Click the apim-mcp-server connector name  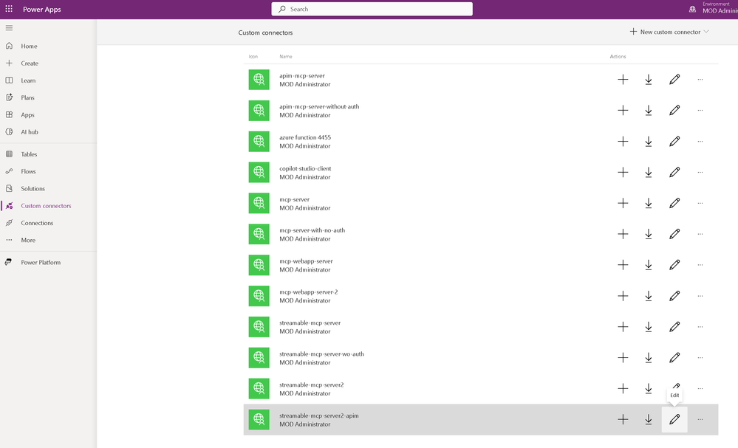(301, 76)
